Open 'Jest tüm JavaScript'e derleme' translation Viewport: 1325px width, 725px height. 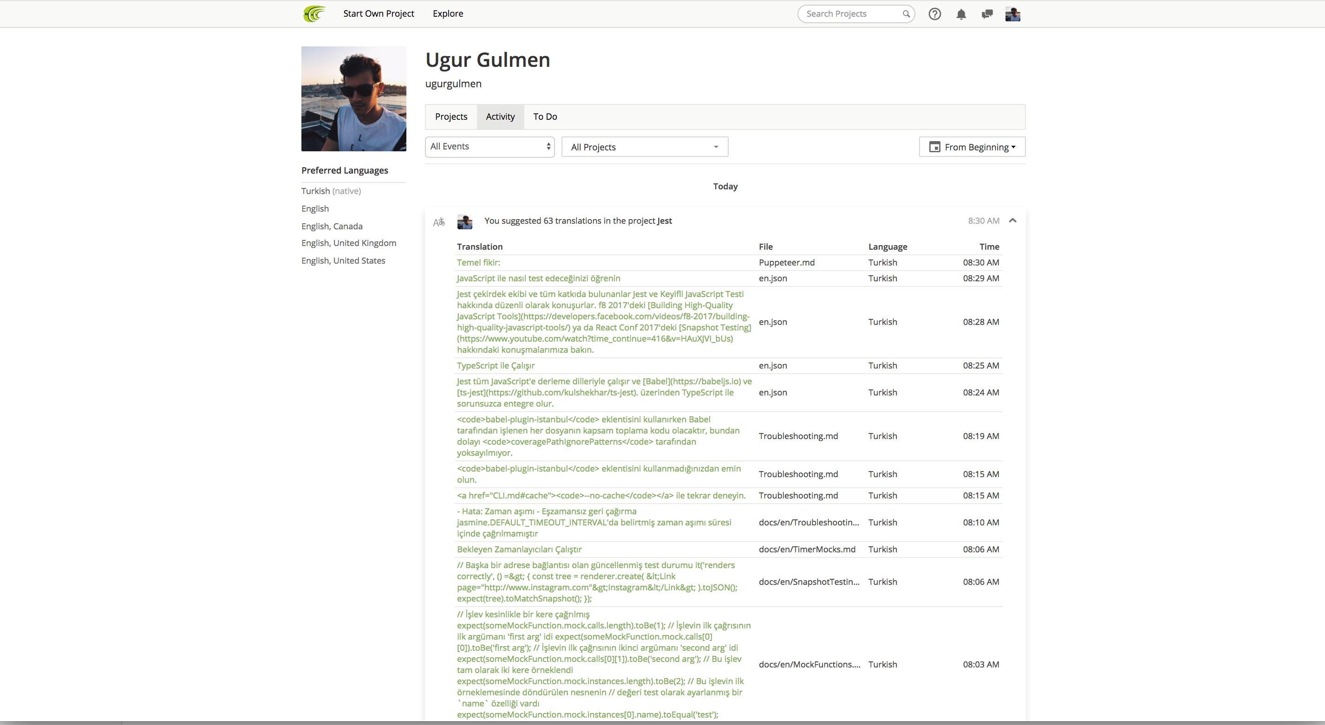(x=604, y=392)
